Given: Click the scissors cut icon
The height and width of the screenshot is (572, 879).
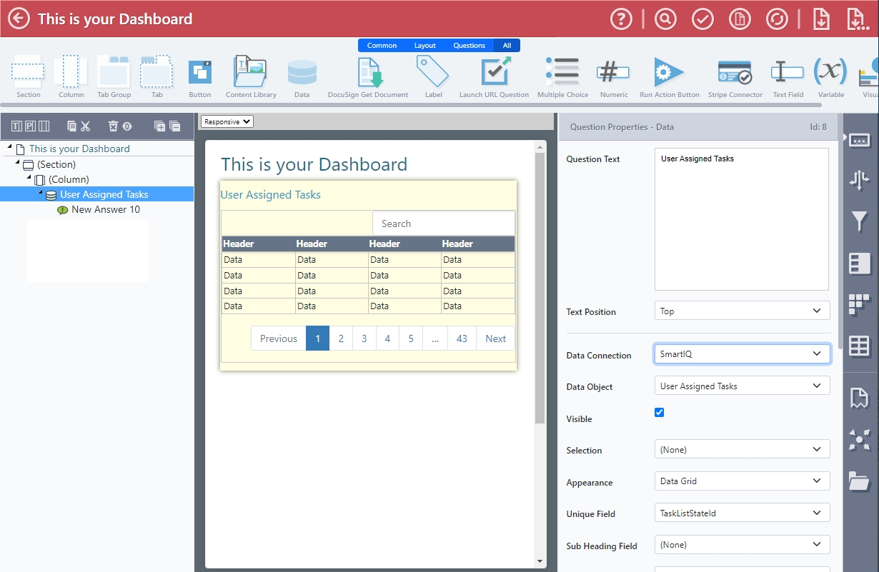Looking at the screenshot, I should (x=85, y=126).
